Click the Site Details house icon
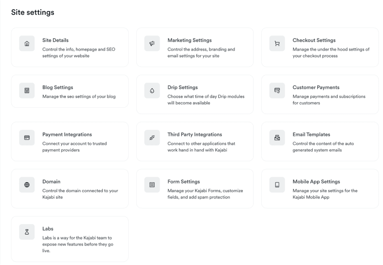 [27, 44]
